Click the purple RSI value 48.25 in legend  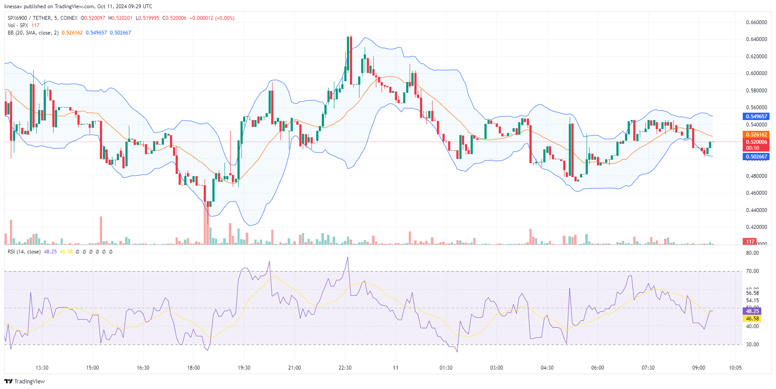click(50, 252)
